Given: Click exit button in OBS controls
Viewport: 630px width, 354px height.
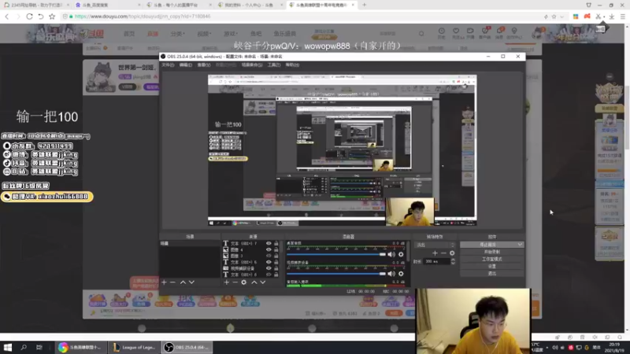Looking at the screenshot, I should (491, 273).
